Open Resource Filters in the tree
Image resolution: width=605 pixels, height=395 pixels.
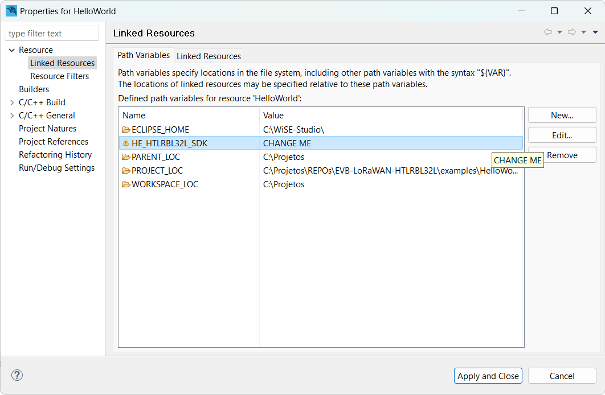[x=59, y=76]
